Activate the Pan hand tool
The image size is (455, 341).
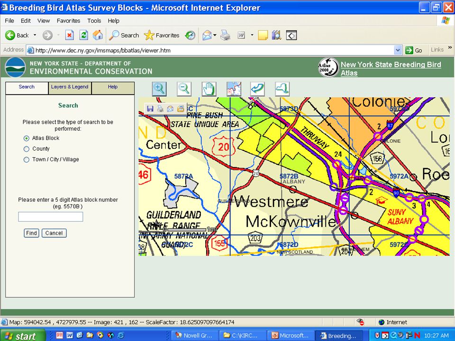[209, 89]
